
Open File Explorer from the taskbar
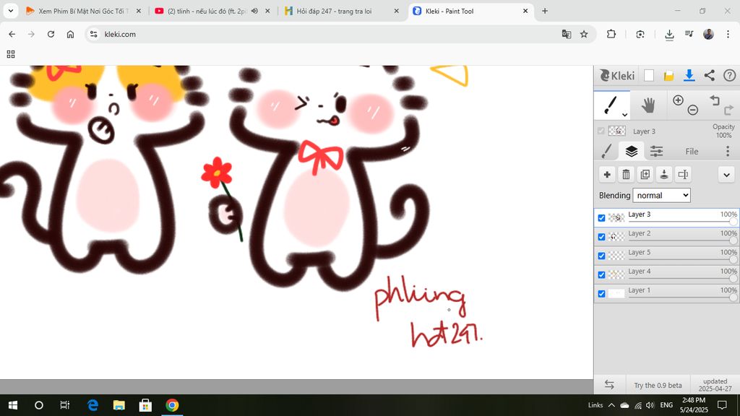coord(119,405)
